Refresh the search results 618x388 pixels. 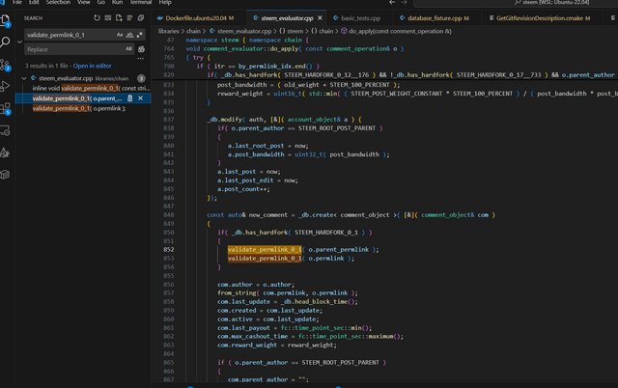point(96,17)
